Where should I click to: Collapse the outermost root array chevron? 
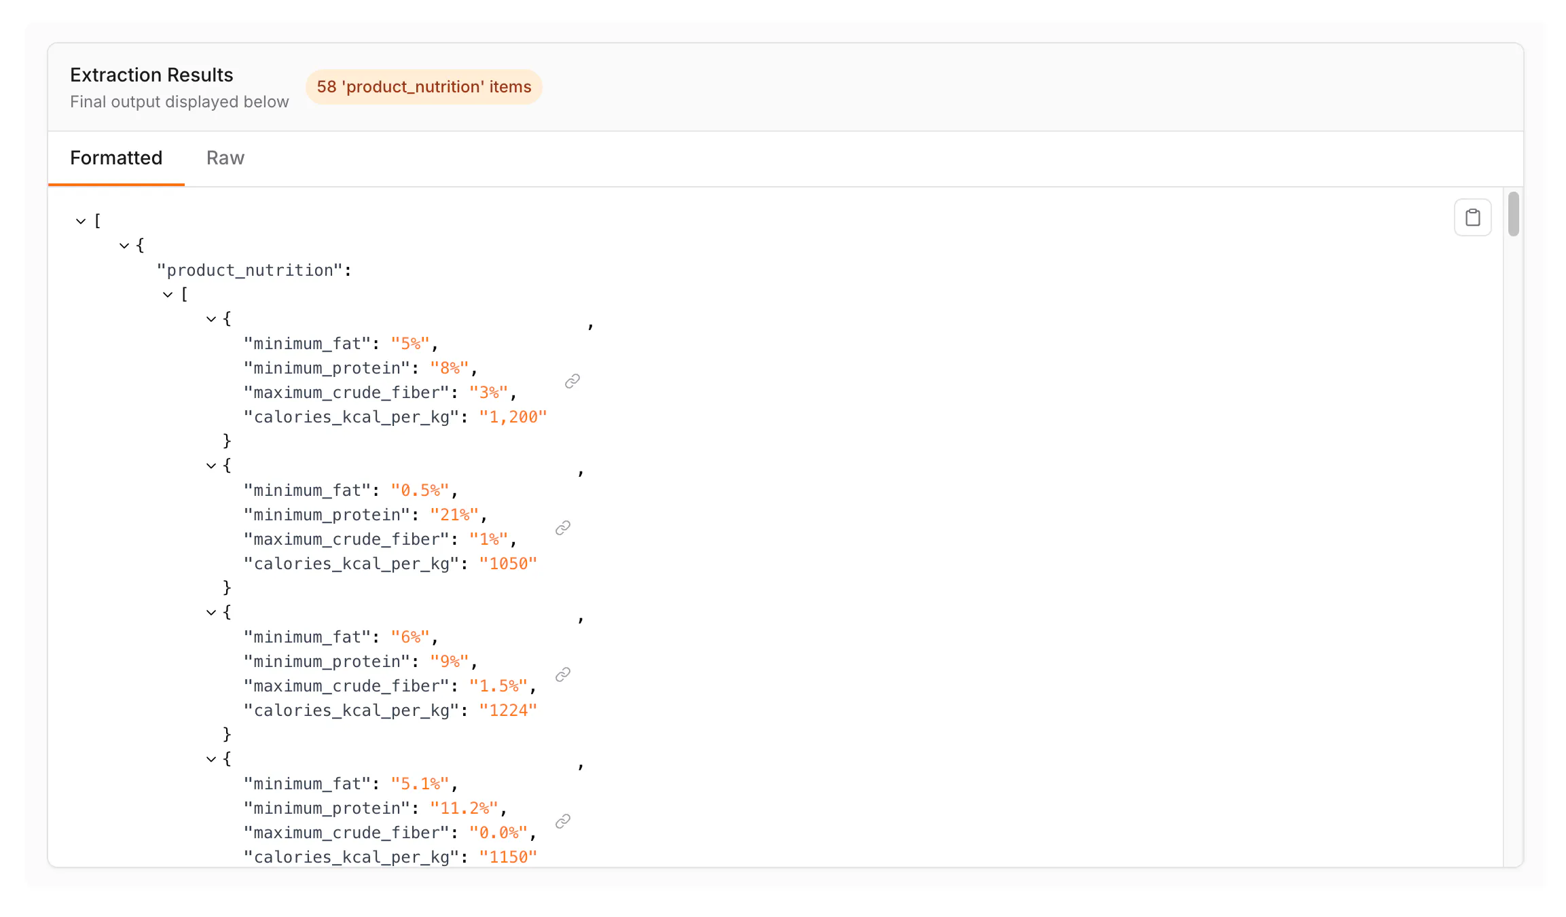click(81, 221)
